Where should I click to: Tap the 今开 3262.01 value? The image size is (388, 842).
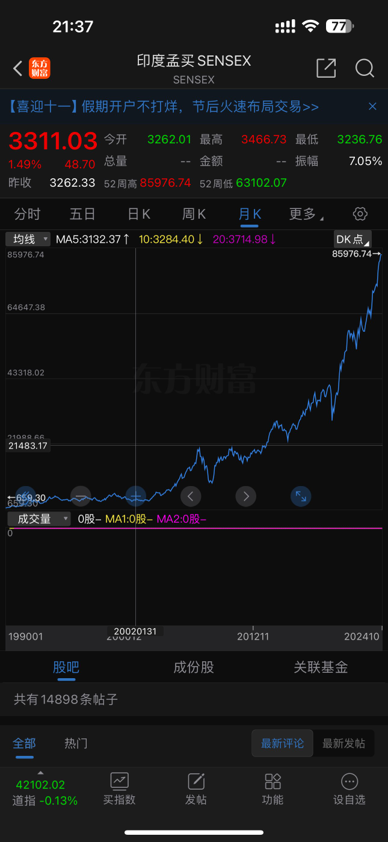169,139
